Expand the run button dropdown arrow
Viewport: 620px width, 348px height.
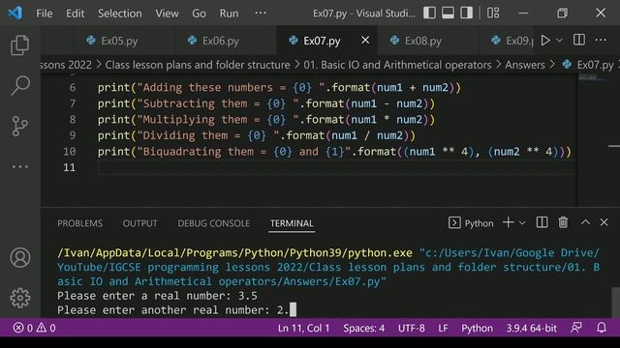coord(560,41)
